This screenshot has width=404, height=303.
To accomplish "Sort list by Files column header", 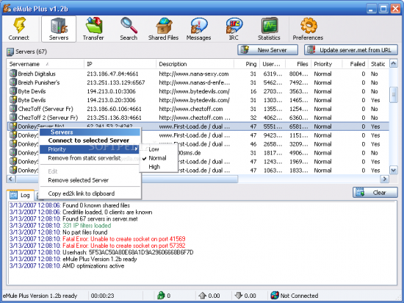I will coord(298,64).
